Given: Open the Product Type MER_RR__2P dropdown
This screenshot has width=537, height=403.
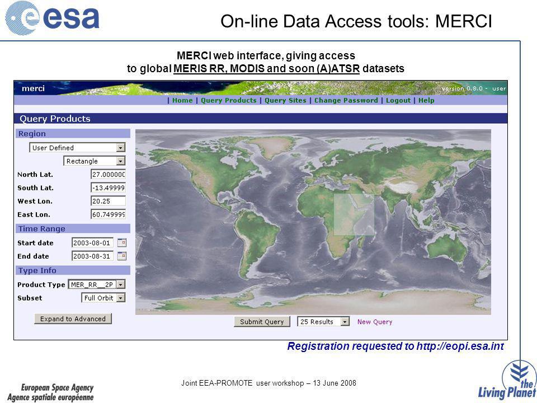Looking at the screenshot, I should (97, 284).
